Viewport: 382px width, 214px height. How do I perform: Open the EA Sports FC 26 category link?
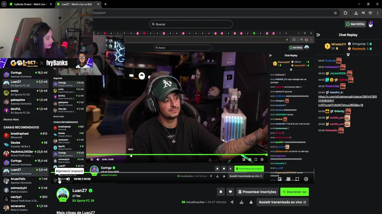(x=83, y=201)
